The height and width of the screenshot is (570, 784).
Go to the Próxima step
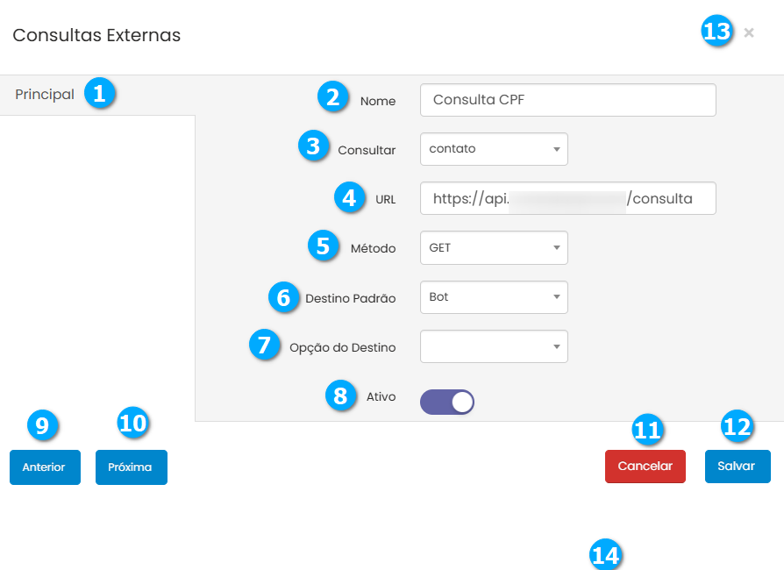click(x=131, y=467)
